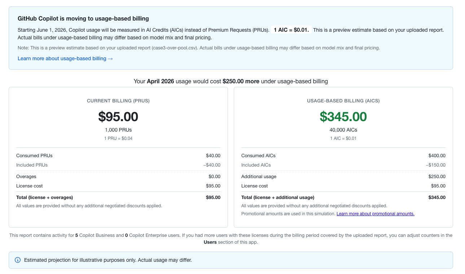Click the large black $95.00 amount
This screenshot has width=465, height=274.
click(118, 116)
